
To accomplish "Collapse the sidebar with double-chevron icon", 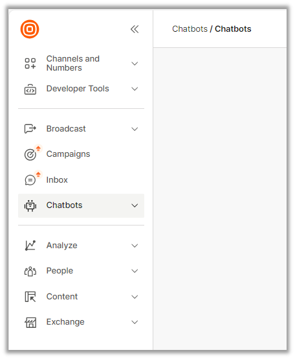I will (135, 29).
